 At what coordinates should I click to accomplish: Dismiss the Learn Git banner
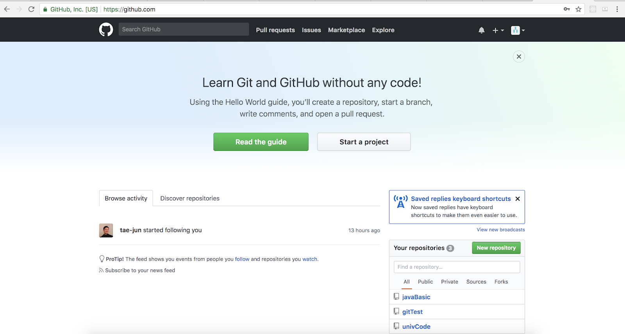[x=519, y=57]
